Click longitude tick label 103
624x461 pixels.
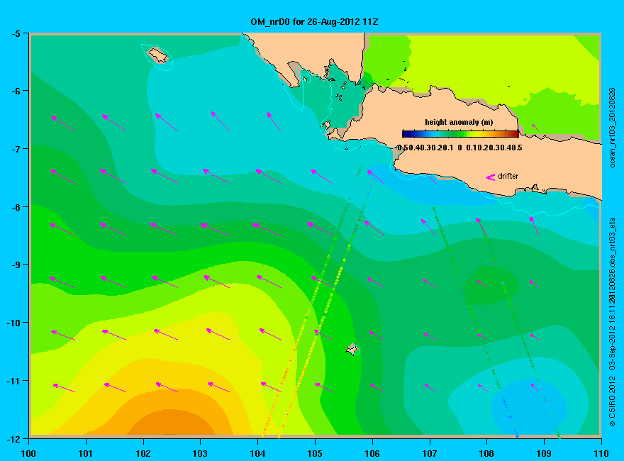pyautogui.click(x=200, y=453)
